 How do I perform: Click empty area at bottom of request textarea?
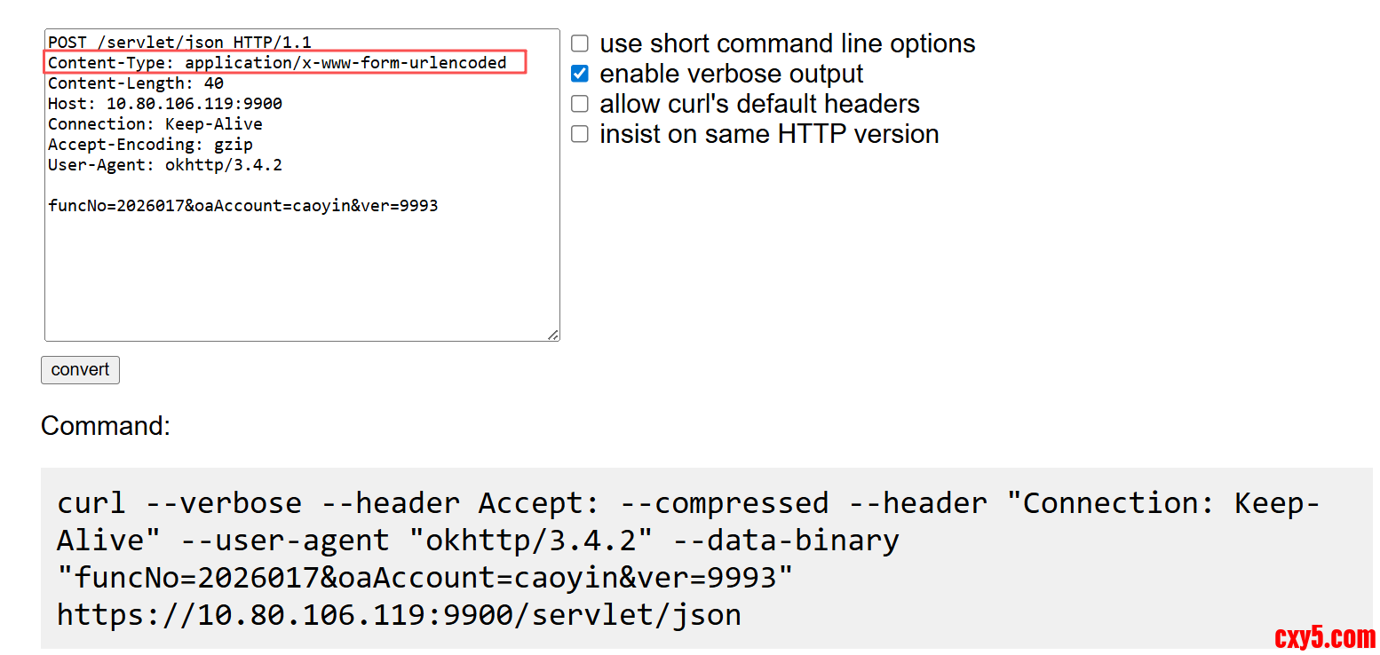click(x=302, y=284)
